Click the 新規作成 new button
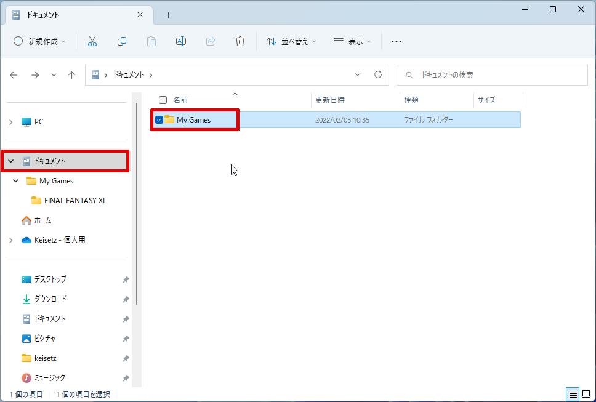 point(40,41)
